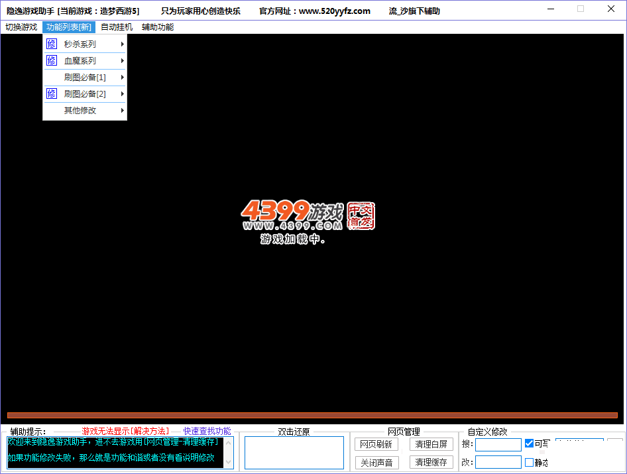Viewport: 627px width, 474px height.
Task: Expand the 秒杀系列 submenu arrow
Action: pyautogui.click(x=123, y=44)
